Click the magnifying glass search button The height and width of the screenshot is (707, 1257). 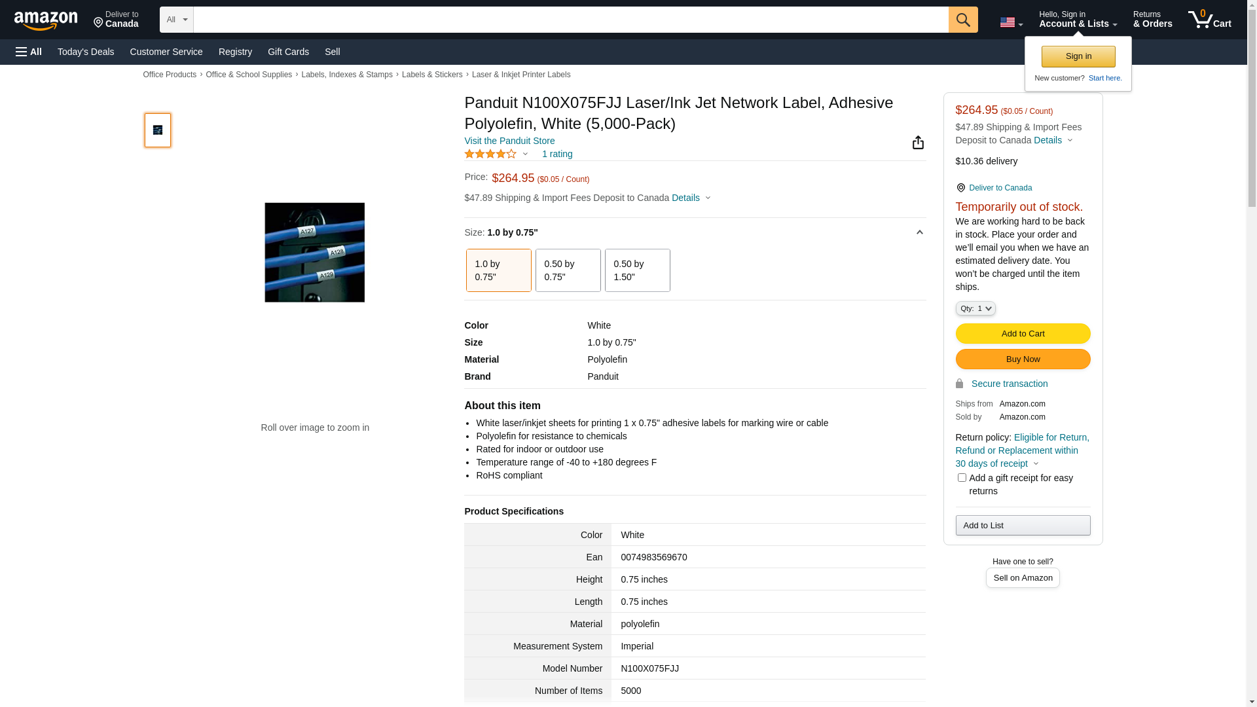coord(962,20)
